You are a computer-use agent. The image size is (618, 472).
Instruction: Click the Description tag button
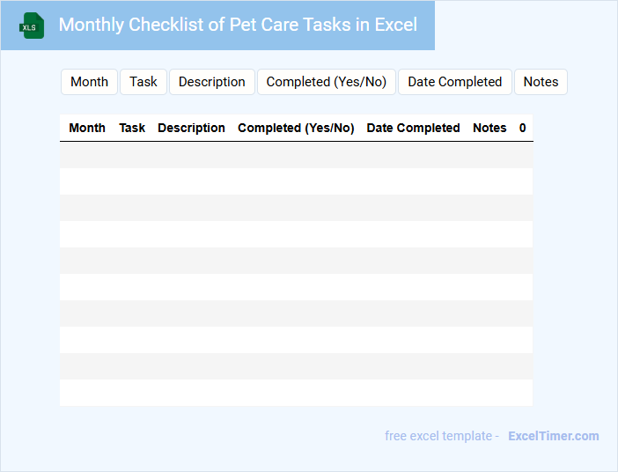(211, 82)
